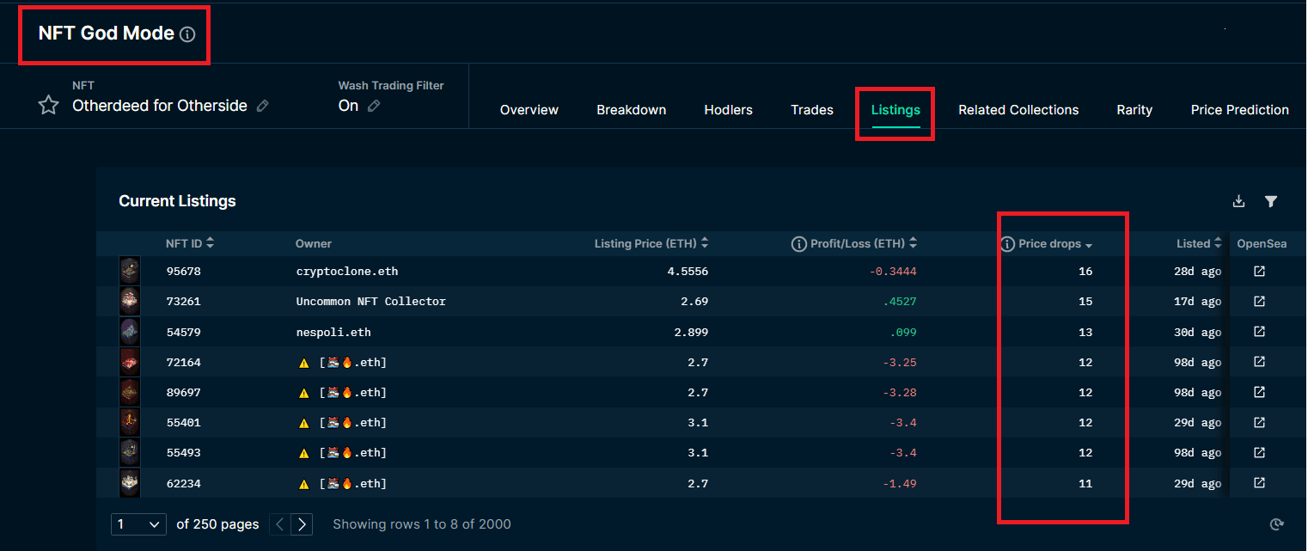Open NFT 89697 on OpenSea
Screen dimensions: 1308x551
(x=1259, y=392)
